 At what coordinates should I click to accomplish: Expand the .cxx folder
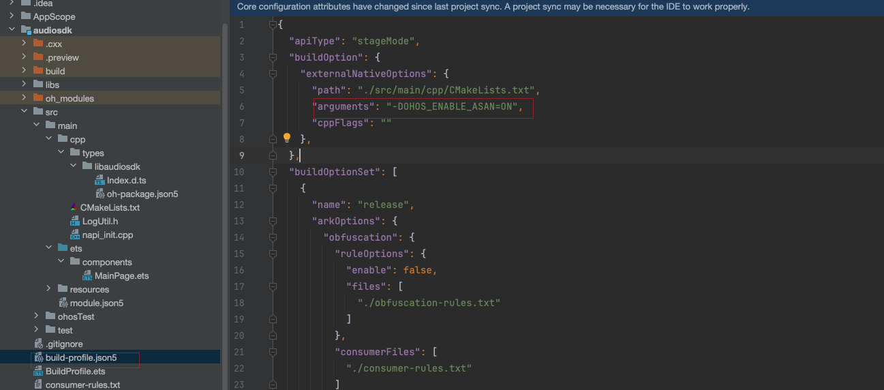click(24, 44)
